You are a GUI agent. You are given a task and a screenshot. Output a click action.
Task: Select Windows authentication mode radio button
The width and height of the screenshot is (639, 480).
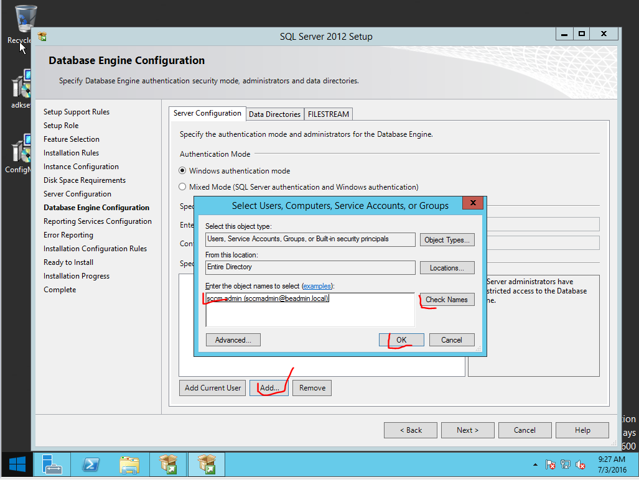[182, 170]
